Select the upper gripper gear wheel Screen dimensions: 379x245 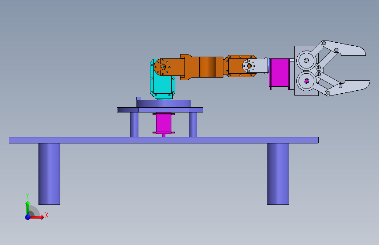[x=306, y=60]
